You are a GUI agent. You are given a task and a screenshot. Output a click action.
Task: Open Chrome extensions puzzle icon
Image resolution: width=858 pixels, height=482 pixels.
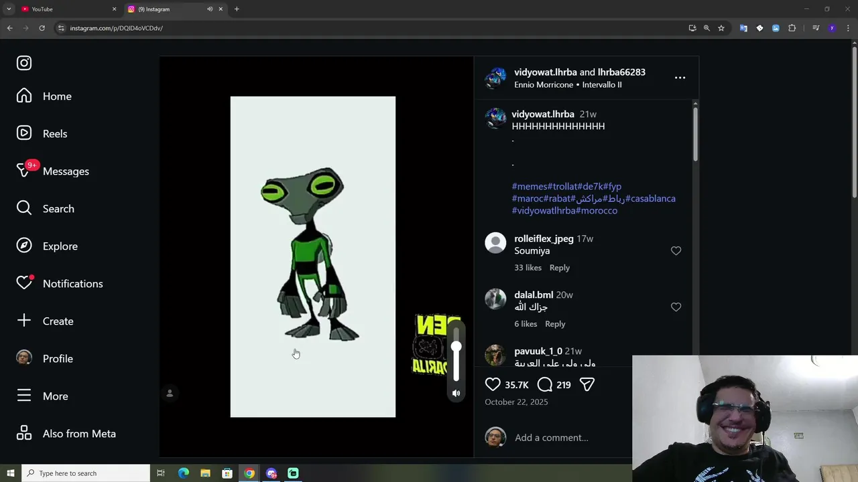coord(792,28)
